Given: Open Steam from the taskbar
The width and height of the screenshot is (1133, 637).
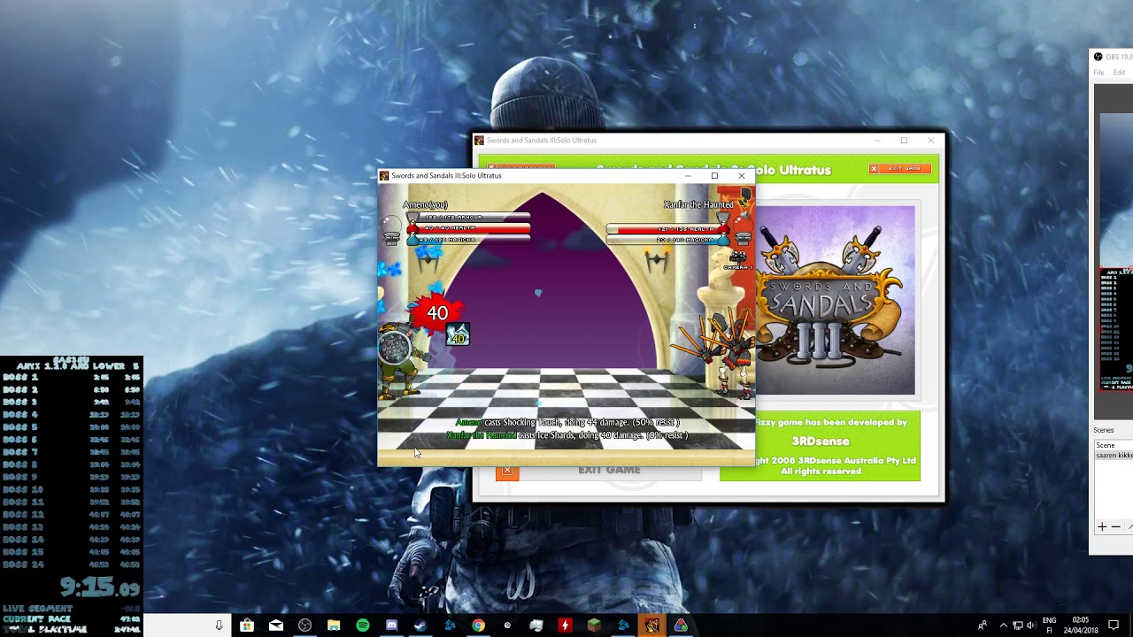Looking at the screenshot, I should tap(420, 625).
